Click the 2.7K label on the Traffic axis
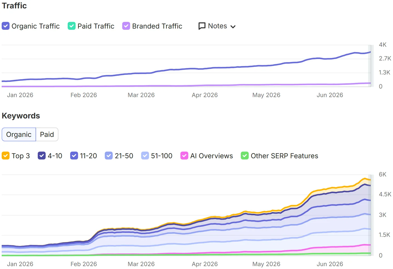Screen dimensions: 393x269 pos(385,58)
